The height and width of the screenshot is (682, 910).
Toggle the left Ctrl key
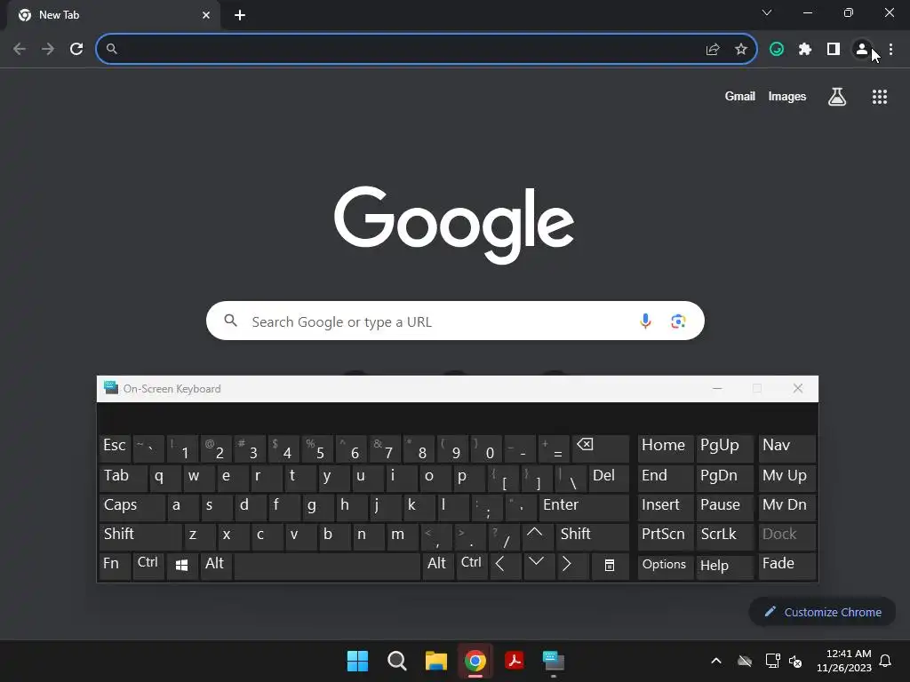pos(148,566)
